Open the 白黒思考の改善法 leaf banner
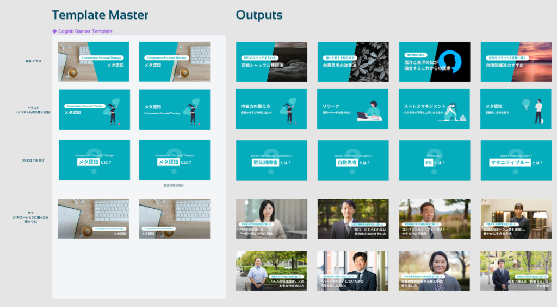Screen dimensions: 557x307 point(352,62)
